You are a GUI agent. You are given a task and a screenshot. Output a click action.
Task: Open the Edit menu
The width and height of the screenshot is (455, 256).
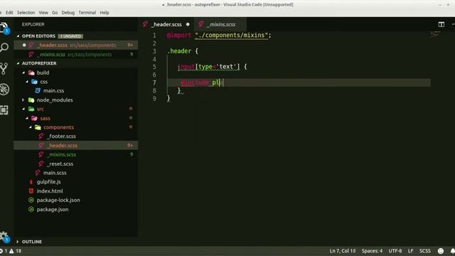pyautogui.click(x=9, y=13)
